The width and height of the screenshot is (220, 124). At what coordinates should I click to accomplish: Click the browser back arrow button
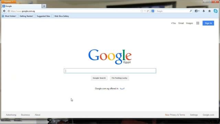point(4,11)
